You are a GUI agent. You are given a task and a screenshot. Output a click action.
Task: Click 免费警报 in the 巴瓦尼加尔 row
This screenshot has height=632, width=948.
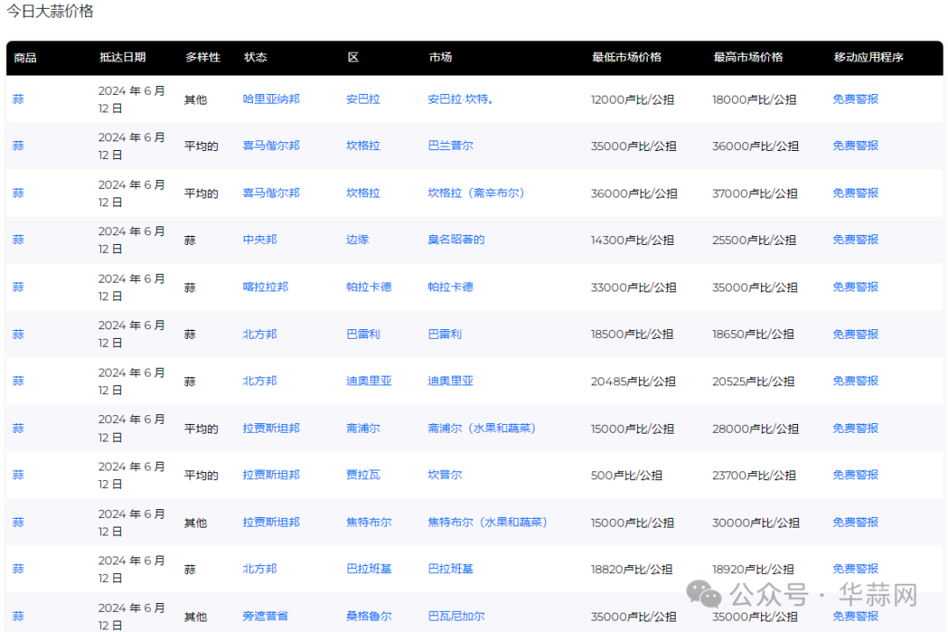tap(855, 615)
